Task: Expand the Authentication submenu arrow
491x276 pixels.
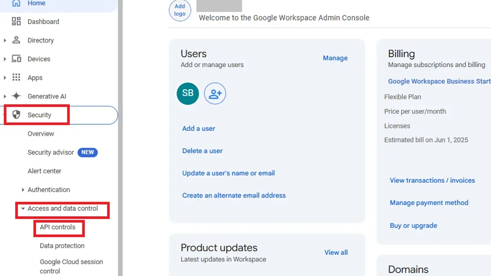Action: [23, 190]
